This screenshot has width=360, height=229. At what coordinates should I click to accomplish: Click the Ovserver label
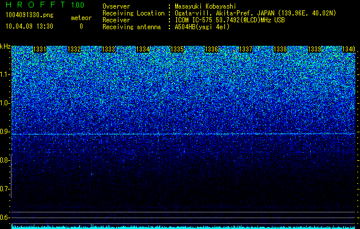point(116,6)
